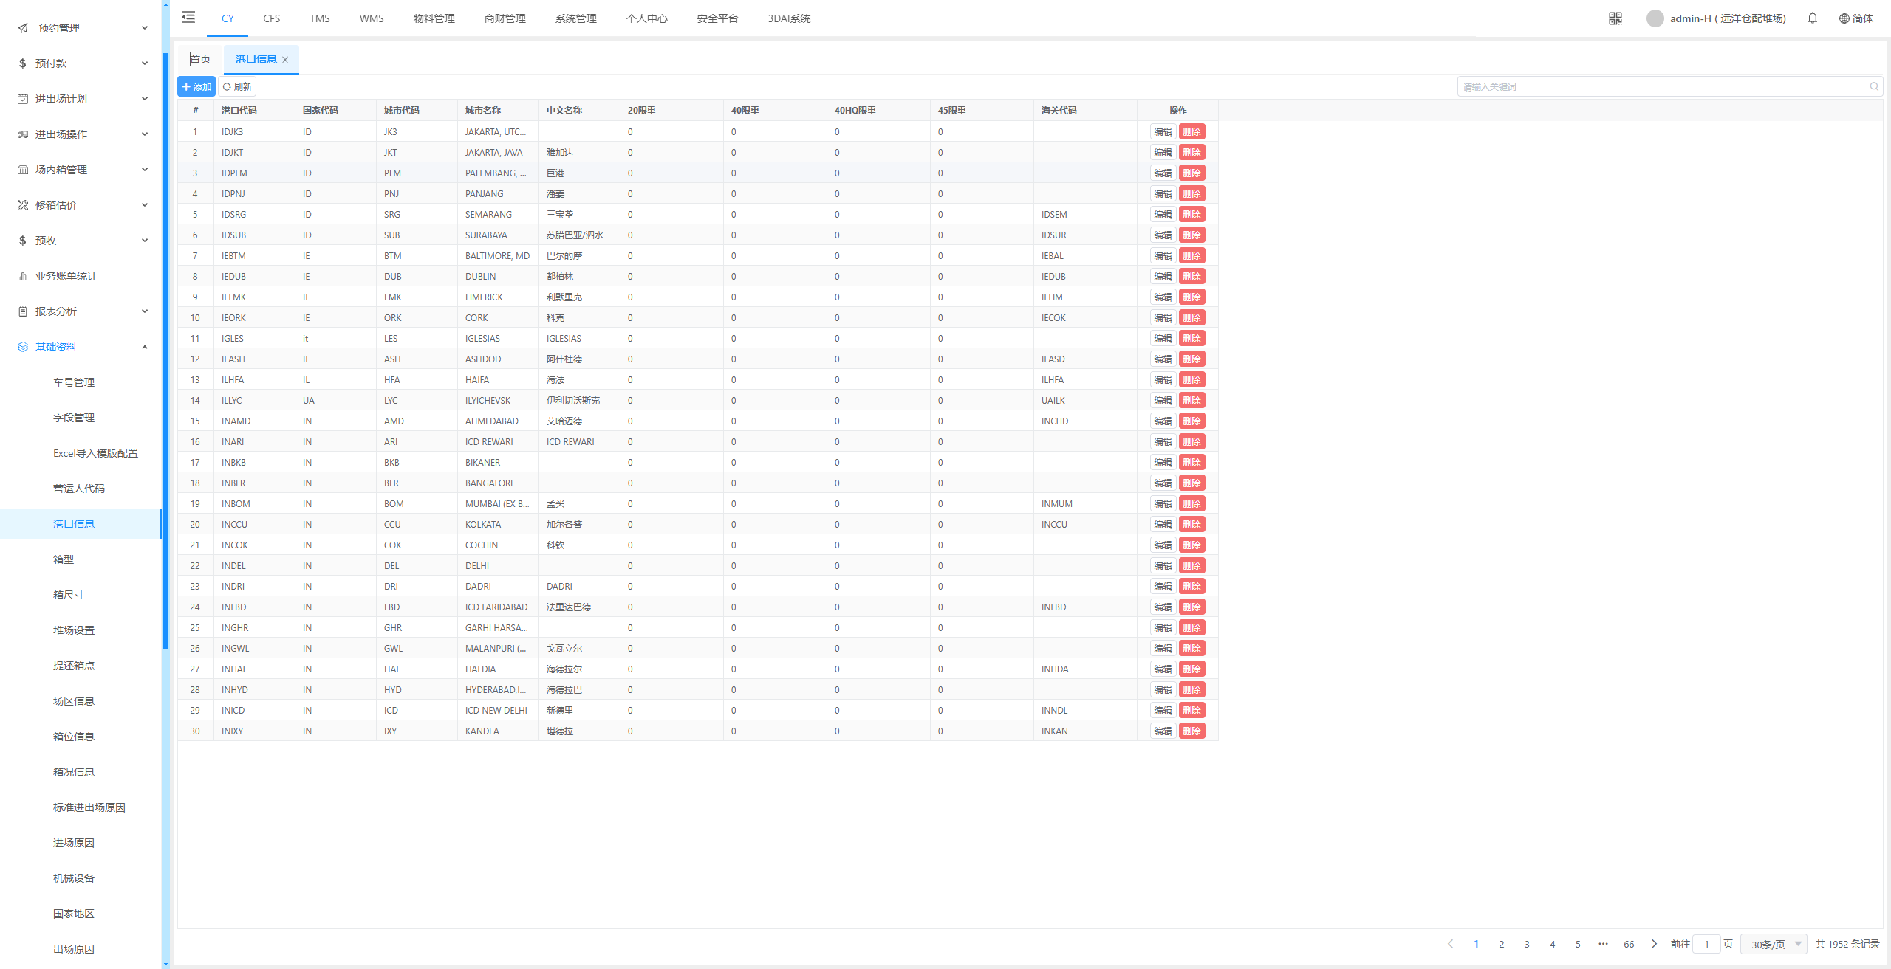This screenshot has height=969, width=1891.
Task: Open the QR code icon
Action: point(1615,18)
